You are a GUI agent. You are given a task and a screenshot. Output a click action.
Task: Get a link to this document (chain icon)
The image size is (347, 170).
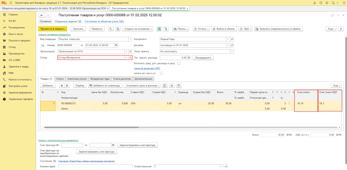332,15
